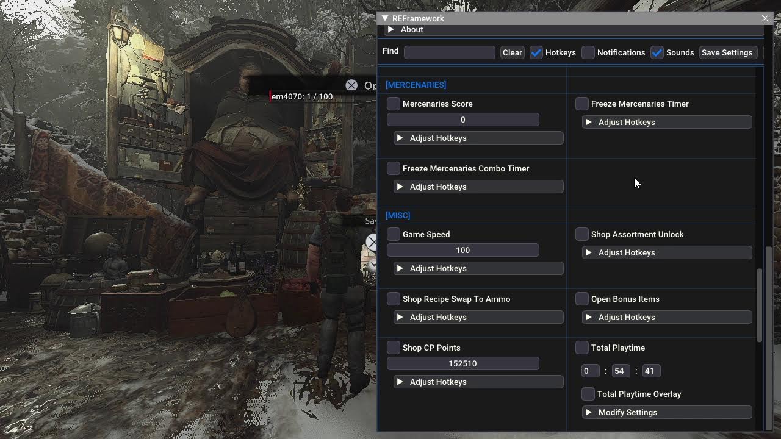Click the playtime seconds field showing 41
Screen dimensions: 781x439
pyautogui.click(x=650, y=371)
